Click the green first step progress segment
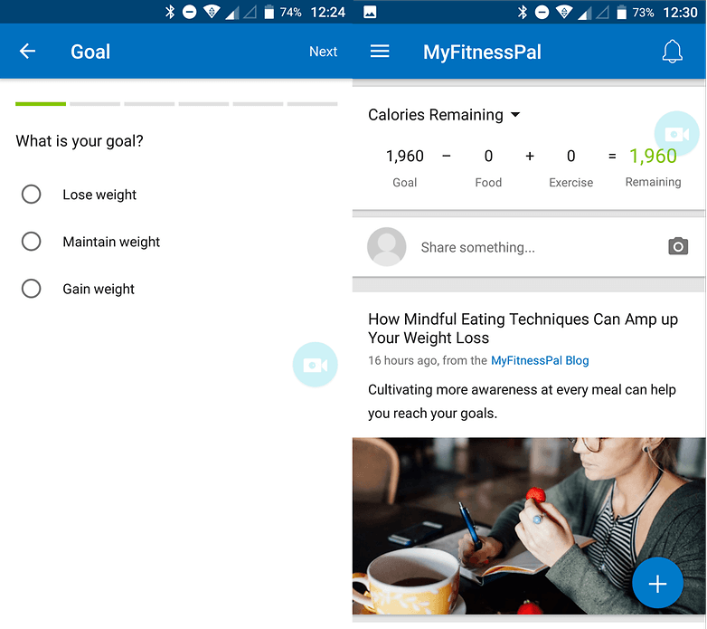707x629 pixels. tap(41, 104)
